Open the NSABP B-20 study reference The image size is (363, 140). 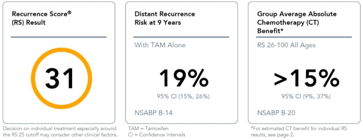click(276, 112)
